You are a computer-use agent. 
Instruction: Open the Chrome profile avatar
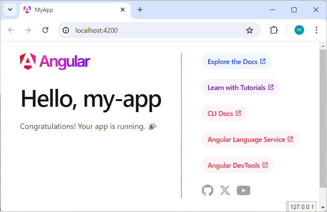point(299,30)
